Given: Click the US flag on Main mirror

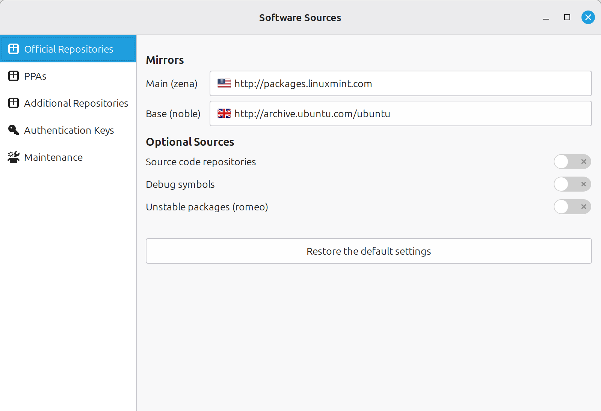Looking at the screenshot, I should (224, 83).
